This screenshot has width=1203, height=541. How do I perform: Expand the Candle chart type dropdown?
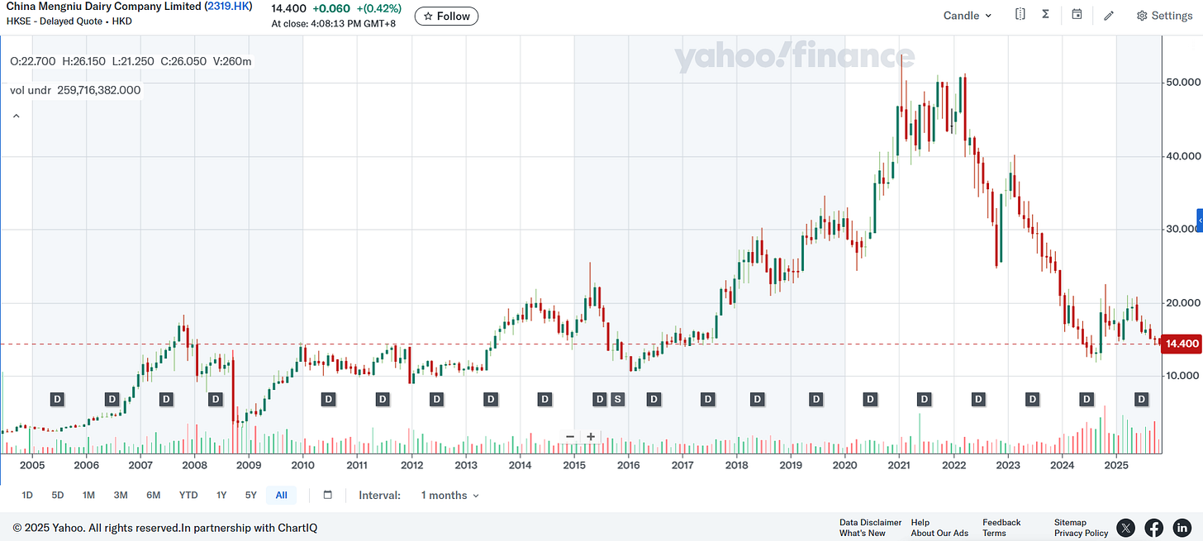click(x=968, y=16)
